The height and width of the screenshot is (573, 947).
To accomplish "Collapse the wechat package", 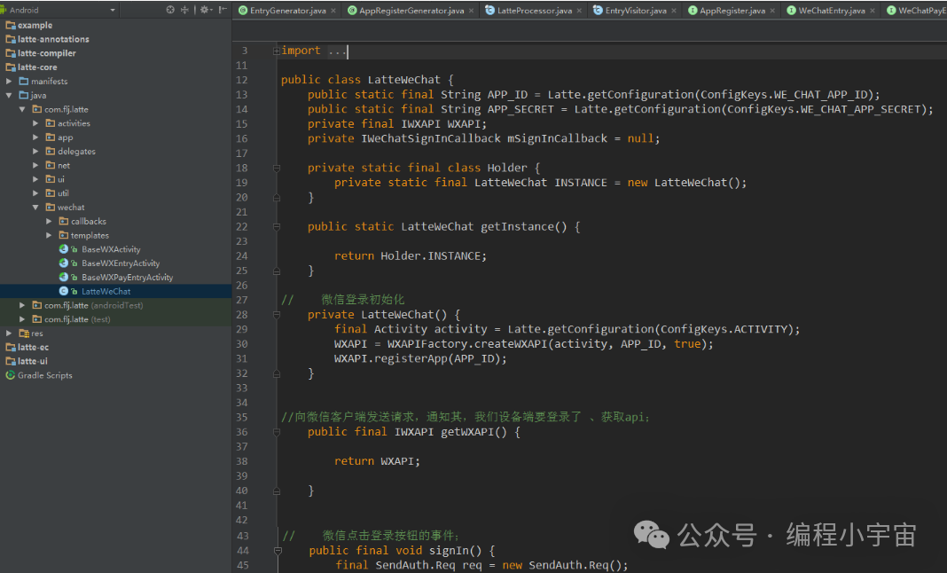I will (35, 208).
